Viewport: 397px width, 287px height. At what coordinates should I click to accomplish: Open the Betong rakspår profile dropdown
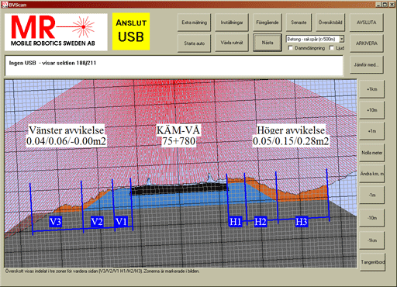coord(342,39)
